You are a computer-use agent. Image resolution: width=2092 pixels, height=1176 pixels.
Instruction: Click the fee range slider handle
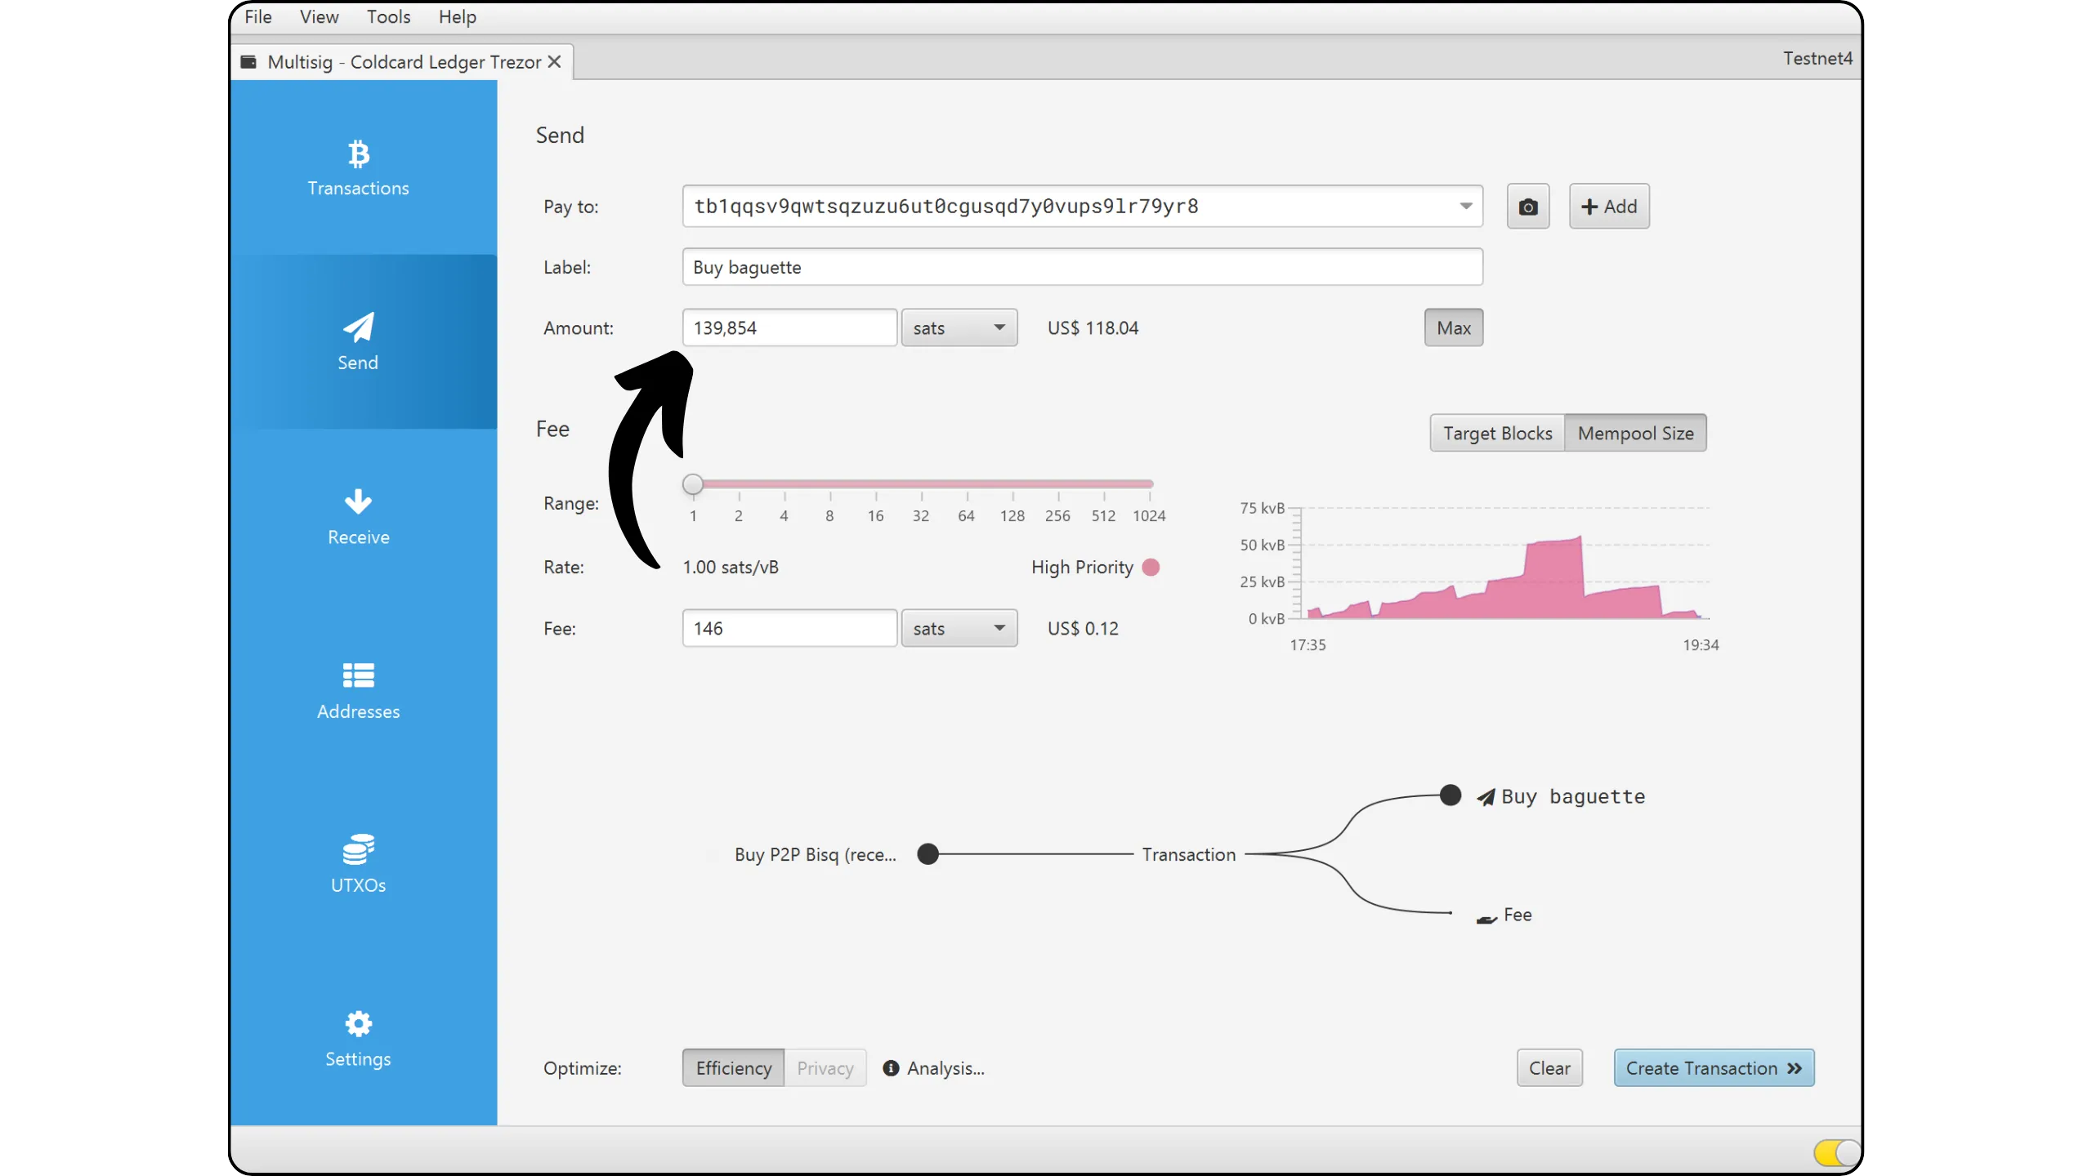(692, 484)
